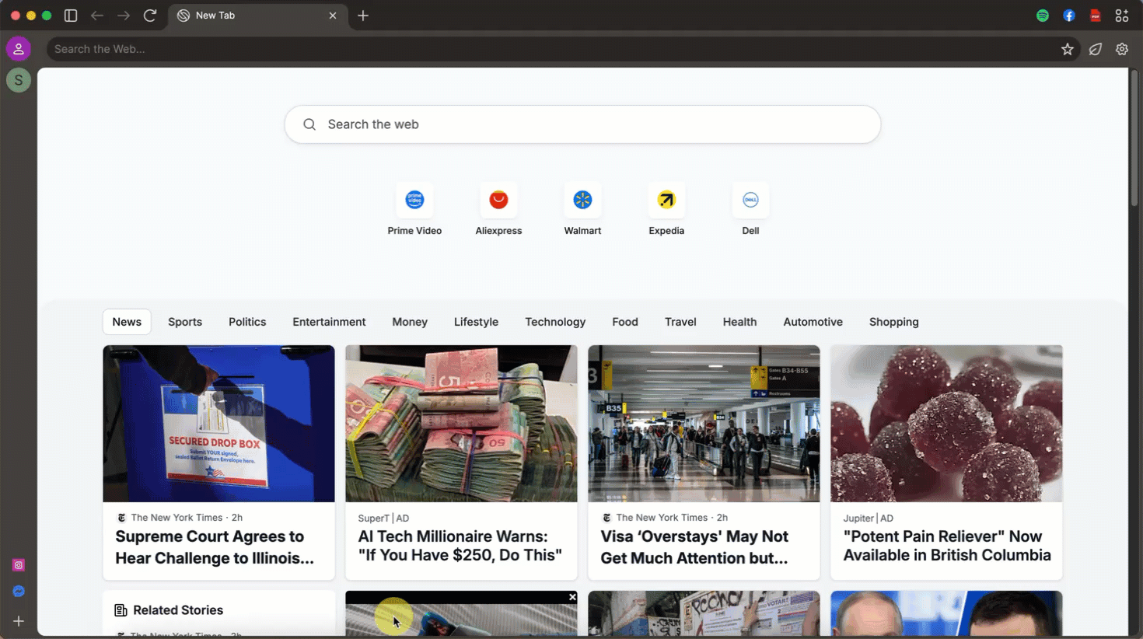The width and height of the screenshot is (1143, 639).
Task: Open the Messenger sidebar shortcut
Action: pyautogui.click(x=19, y=592)
